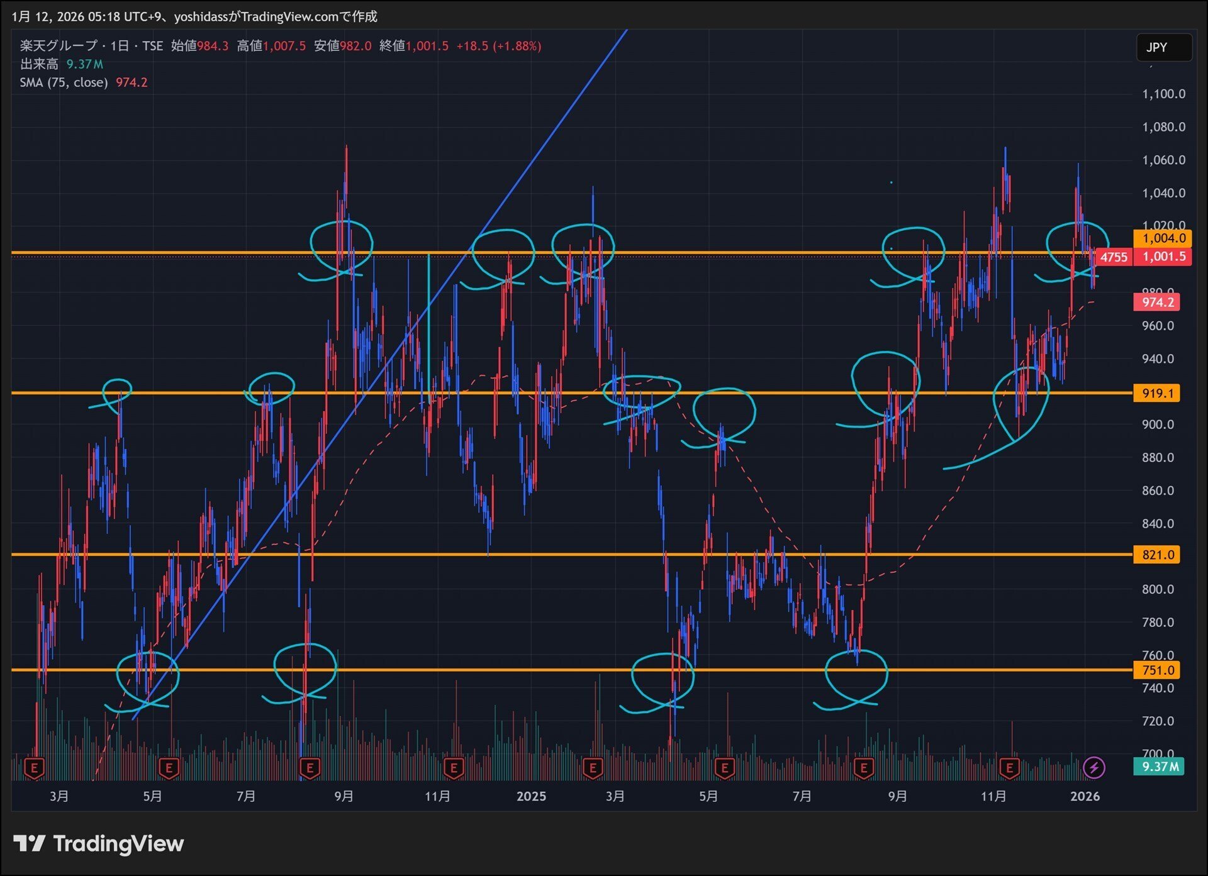Click the red 1,001.5 last price label

(x=1163, y=257)
